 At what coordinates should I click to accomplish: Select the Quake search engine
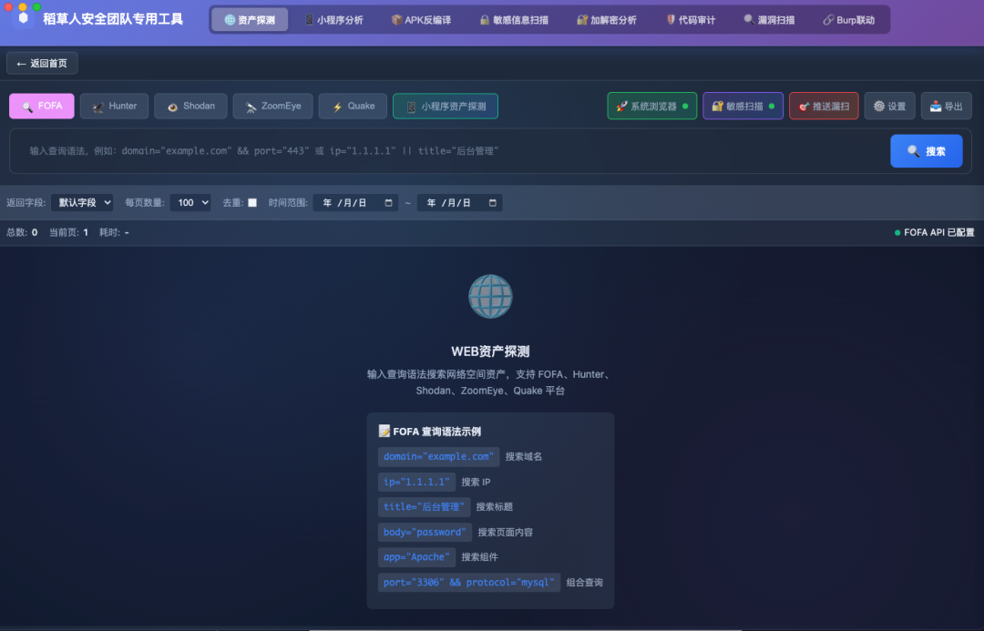[353, 106]
